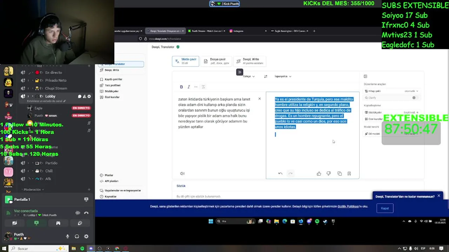Open Lobby channel chat bubble
The height and width of the screenshot is (252, 449).
pyautogui.click(x=80, y=97)
